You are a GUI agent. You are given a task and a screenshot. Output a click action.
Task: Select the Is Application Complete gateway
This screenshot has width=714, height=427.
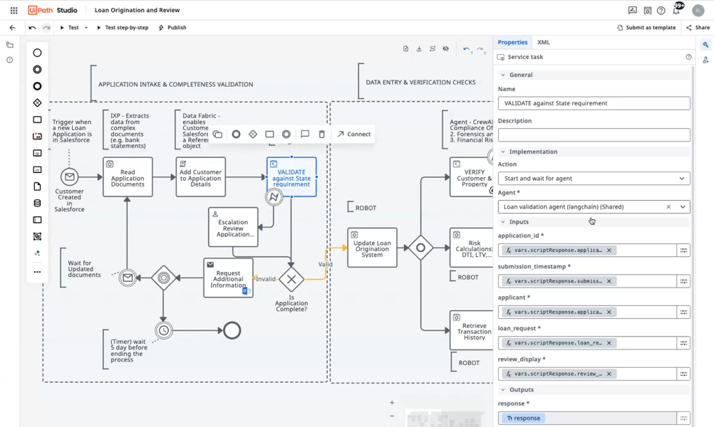coord(291,279)
